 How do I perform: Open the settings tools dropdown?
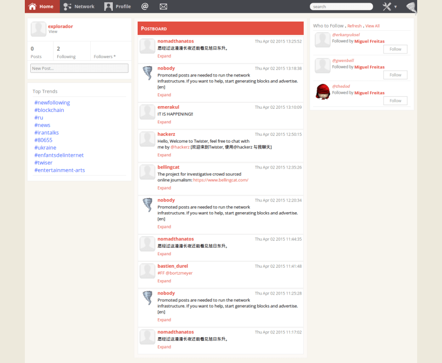click(x=390, y=6)
